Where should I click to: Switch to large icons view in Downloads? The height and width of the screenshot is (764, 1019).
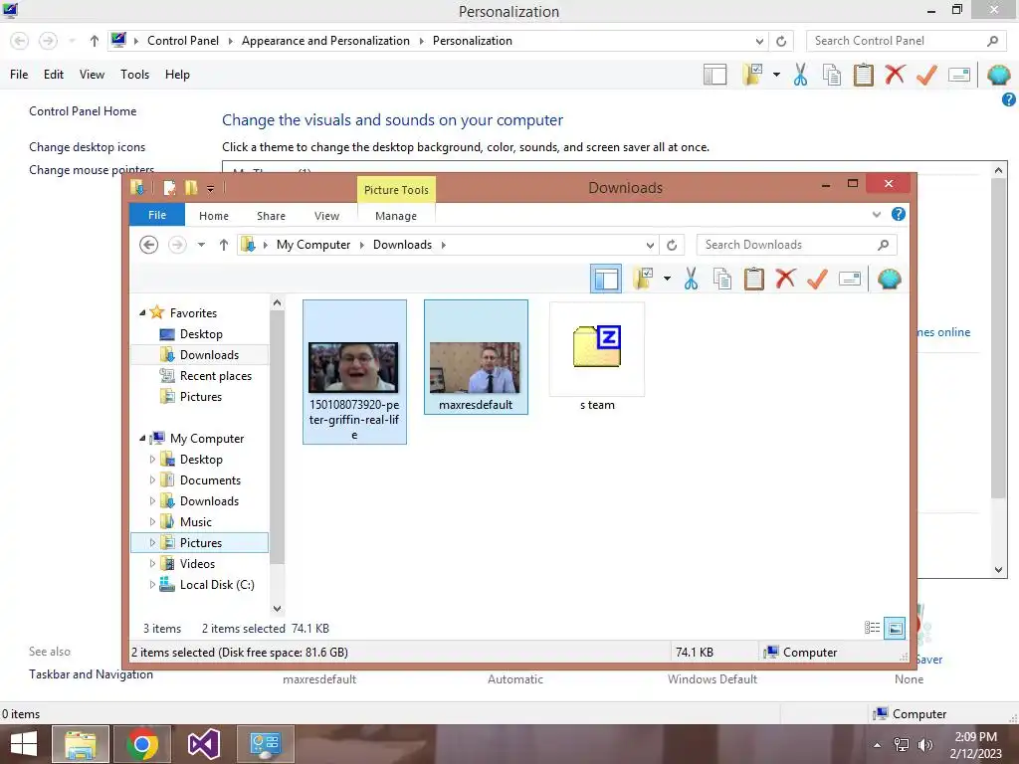[895, 628]
